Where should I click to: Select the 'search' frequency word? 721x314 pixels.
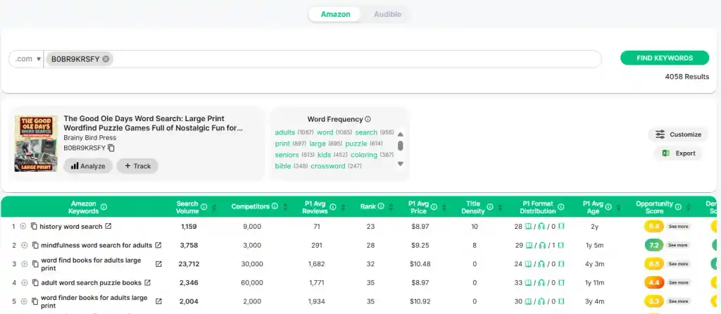click(366, 132)
